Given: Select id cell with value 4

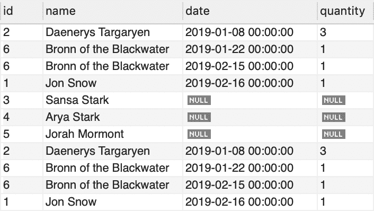Looking at the screenshot, I should [x=22, y=117].
